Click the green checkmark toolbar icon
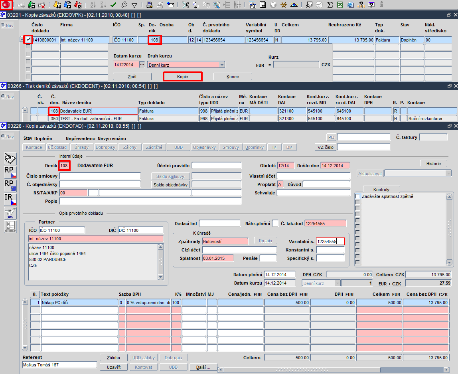Screen dimensions: 458x374 click(x=114, y=5)
